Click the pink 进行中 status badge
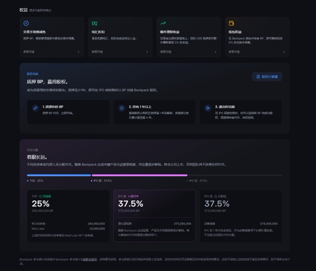 [x=134, y=196]
